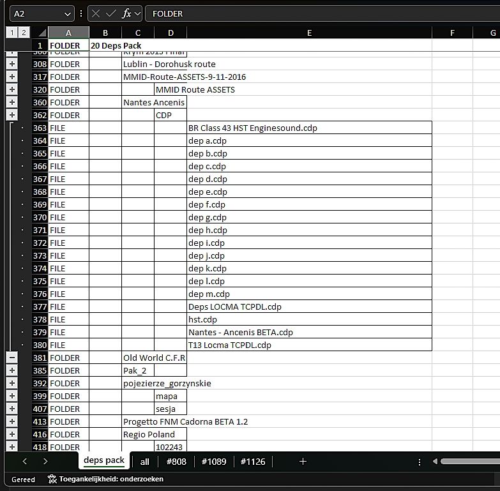Select column E header
The width and height of the screenshot is (500, 491).
click(x=309, y=33)
